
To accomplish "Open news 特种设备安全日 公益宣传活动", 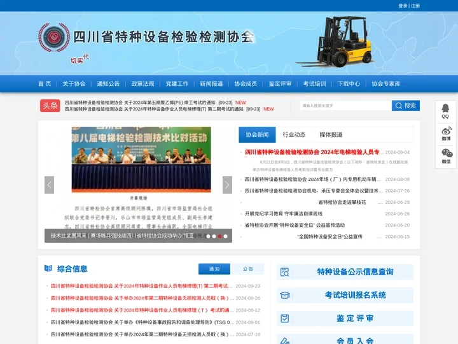I will [x=295, y=225].
